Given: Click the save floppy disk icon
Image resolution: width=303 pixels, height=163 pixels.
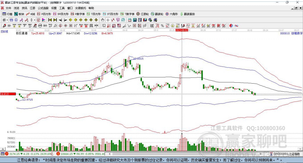Looking at the screenshot, I should coord(145,20).
